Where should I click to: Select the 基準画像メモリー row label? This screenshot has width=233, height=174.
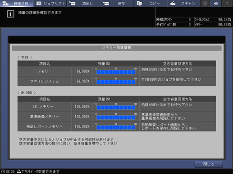click(x=45, y=117)
